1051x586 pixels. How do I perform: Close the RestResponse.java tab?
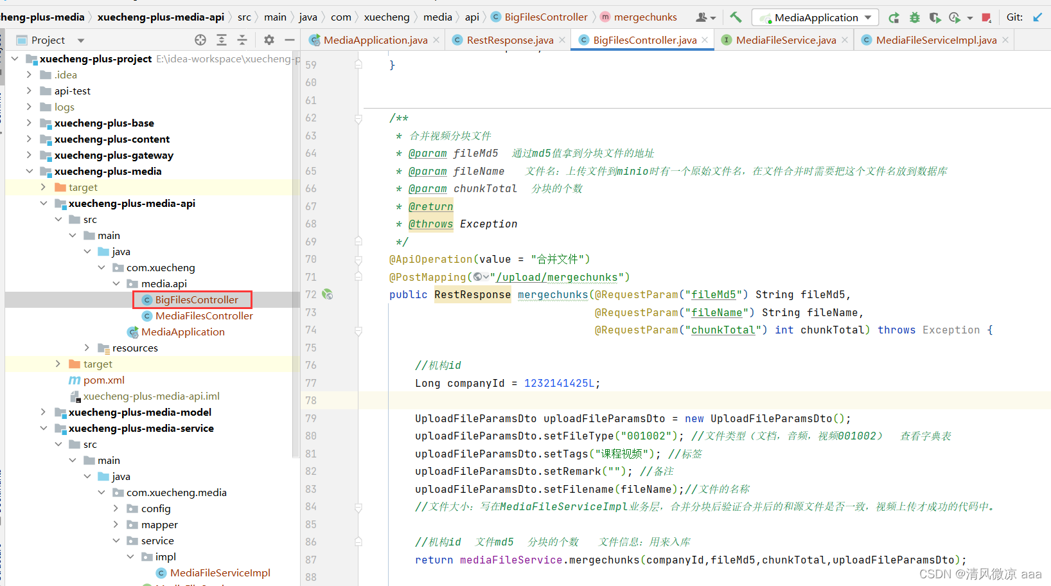click(562, 40)
